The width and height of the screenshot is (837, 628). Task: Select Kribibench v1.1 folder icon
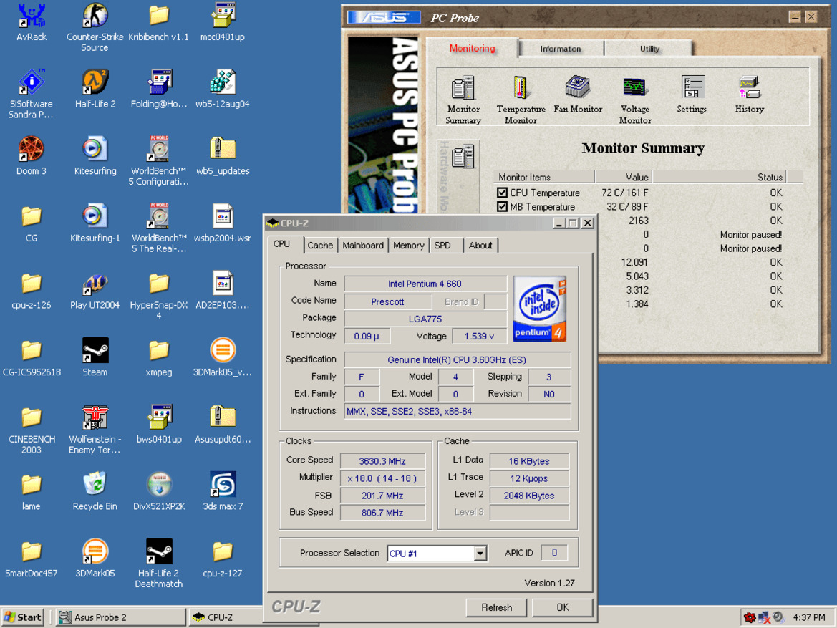158,22
